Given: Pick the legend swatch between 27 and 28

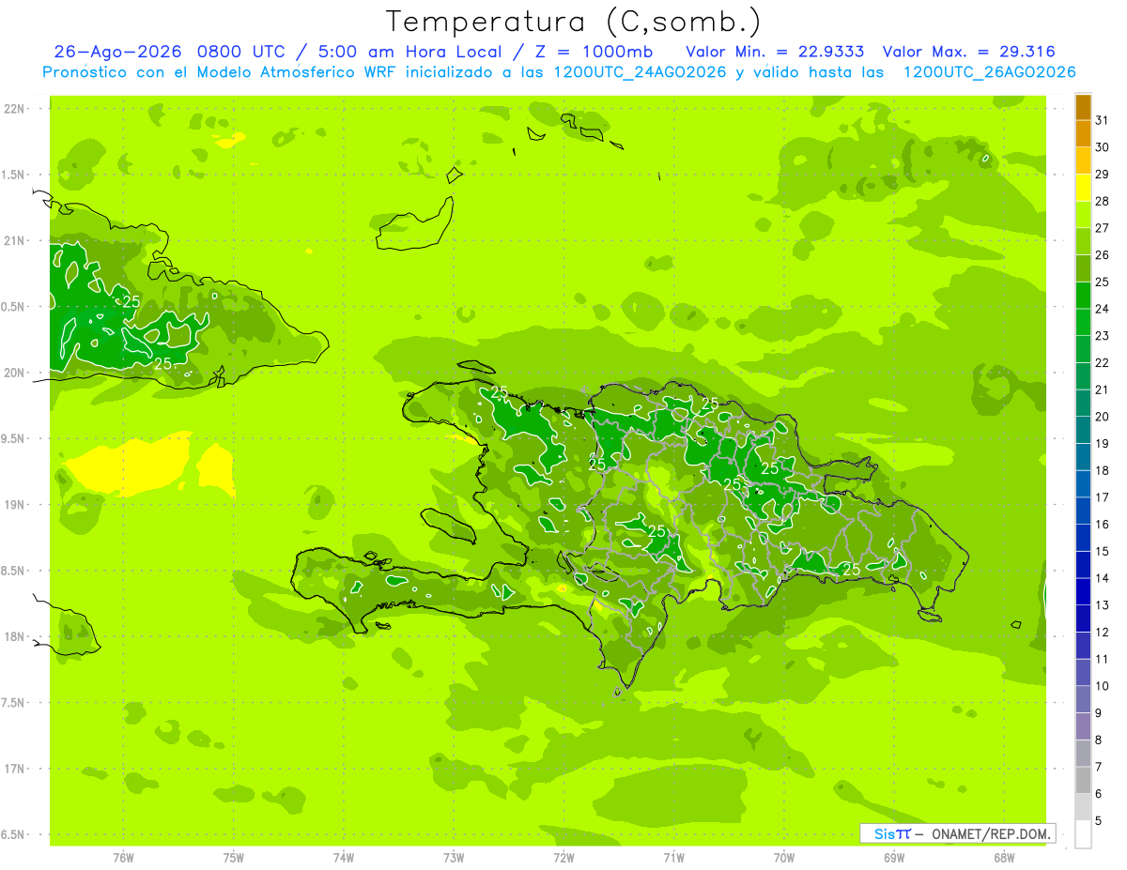Looking at the screenshot, I should click(x=1083, y=214).
